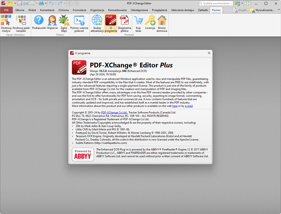Click the PDF-XChange app icon in title bar

3,3
